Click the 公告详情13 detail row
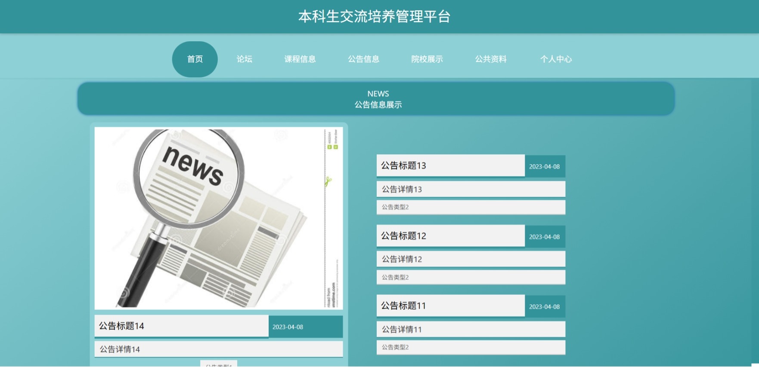 coord(471,189)
